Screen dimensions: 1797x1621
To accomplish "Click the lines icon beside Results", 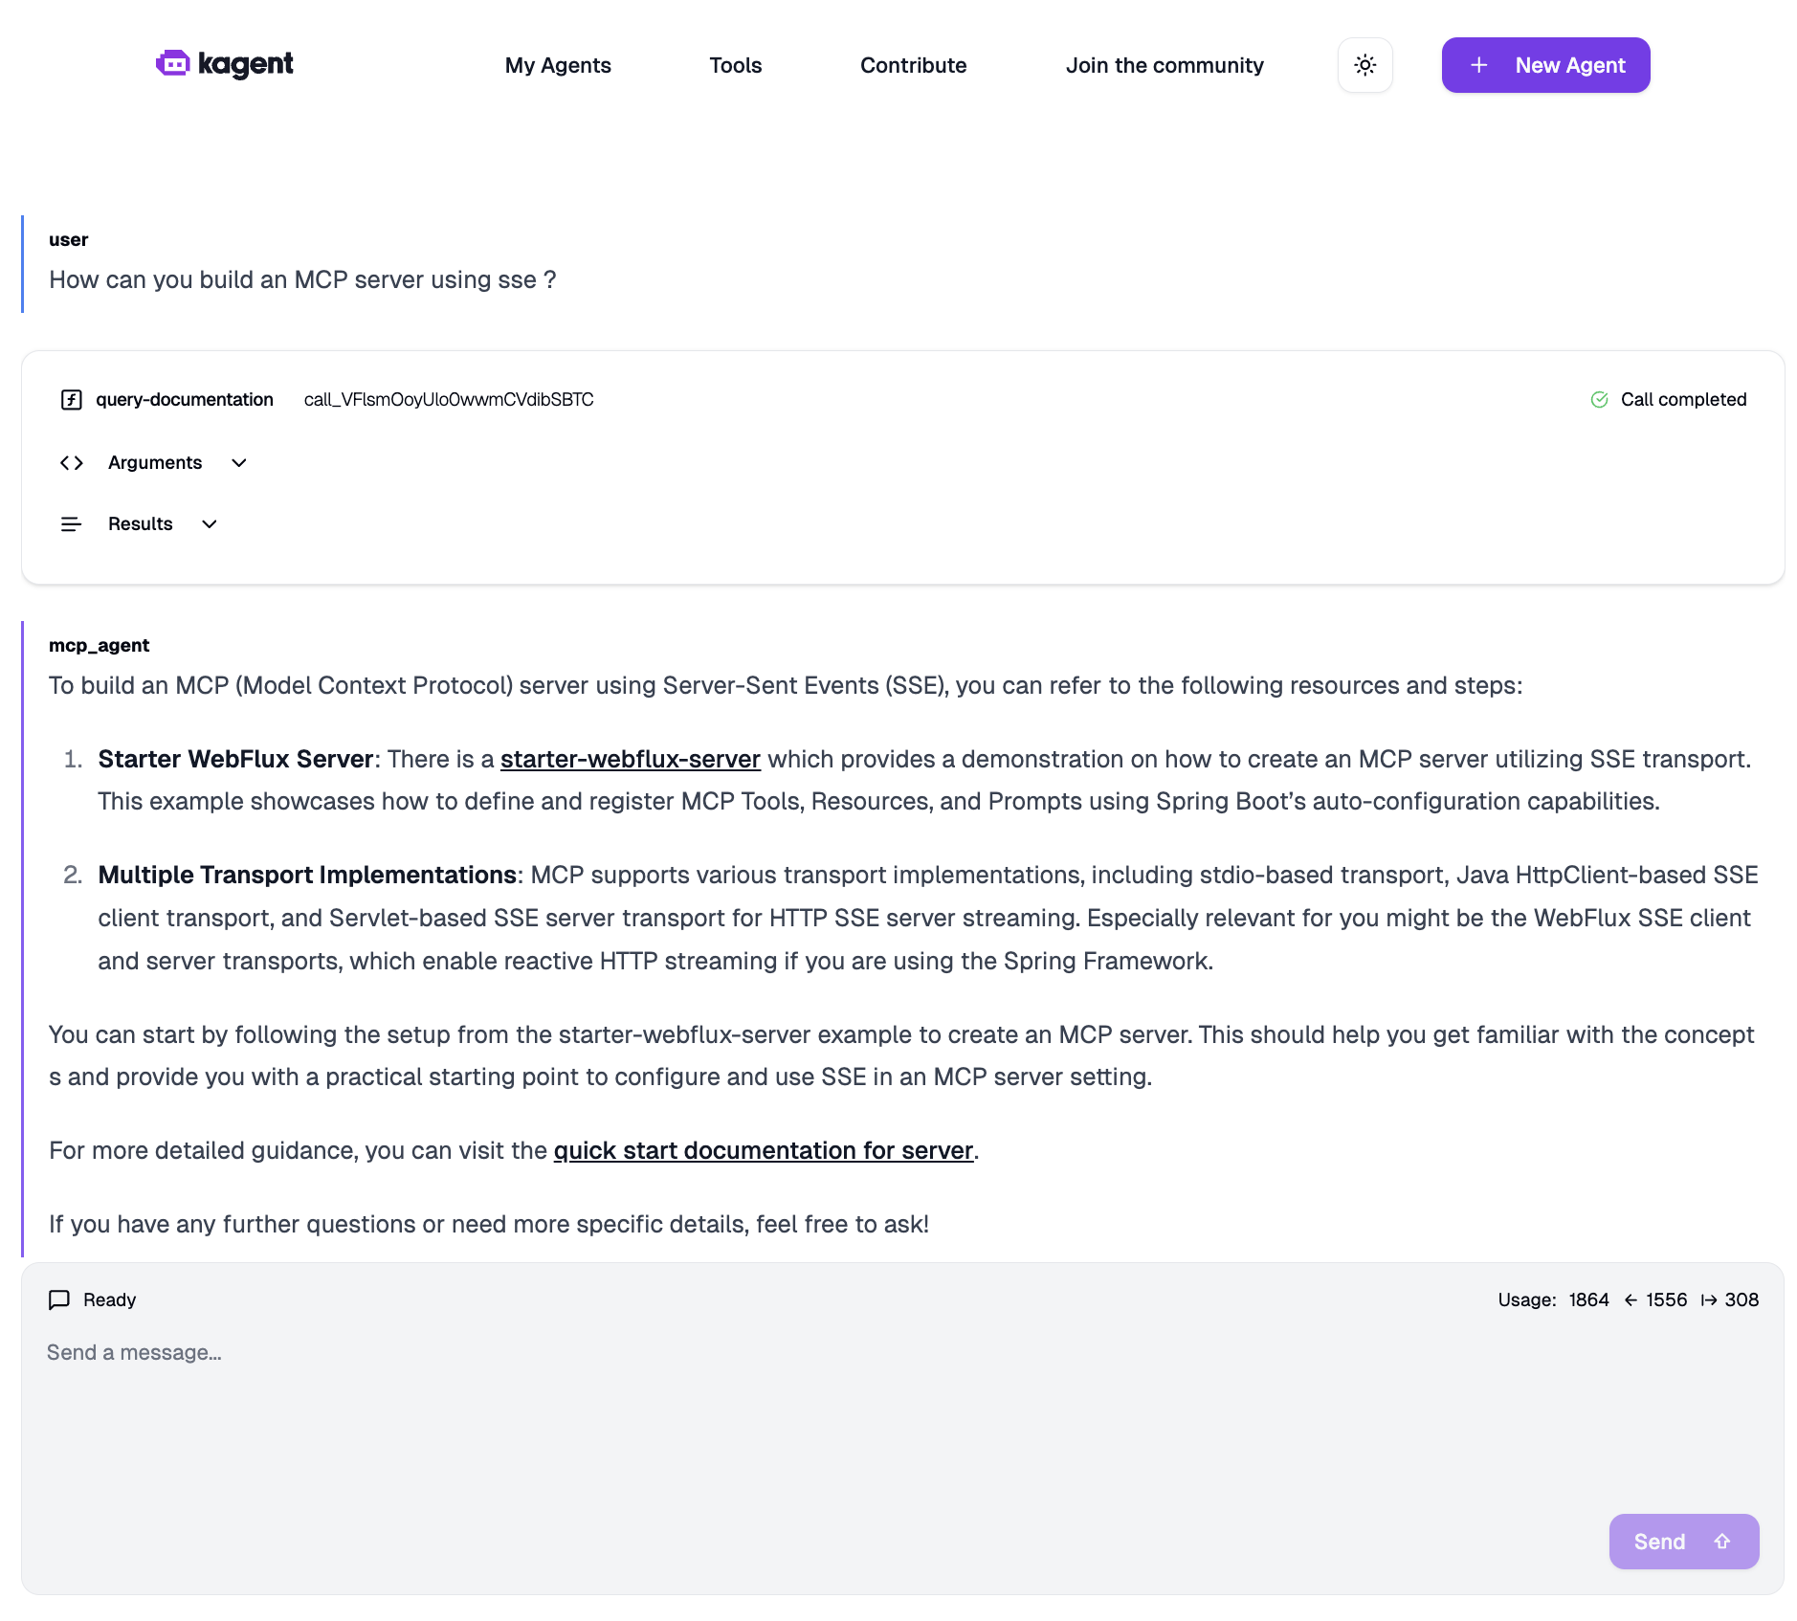I will (72, 524).
